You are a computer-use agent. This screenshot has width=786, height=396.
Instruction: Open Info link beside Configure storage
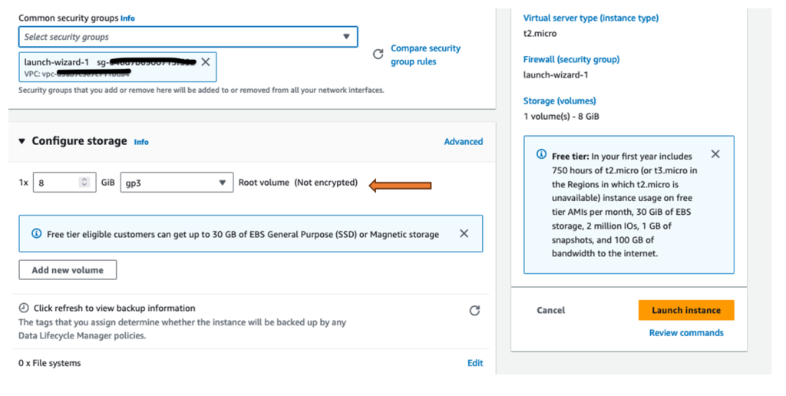(141, 142)
